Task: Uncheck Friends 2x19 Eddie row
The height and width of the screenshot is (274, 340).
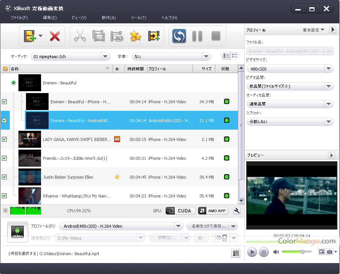Action: 5,158
